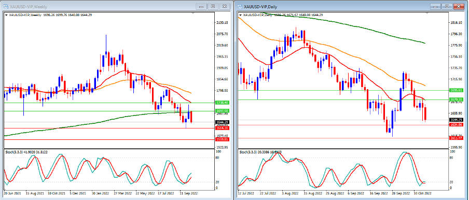469x200 pixels.
Task: Click the 1735.70 value on Daily price scale
Action: pyautogui.click(x=457, y=68)
